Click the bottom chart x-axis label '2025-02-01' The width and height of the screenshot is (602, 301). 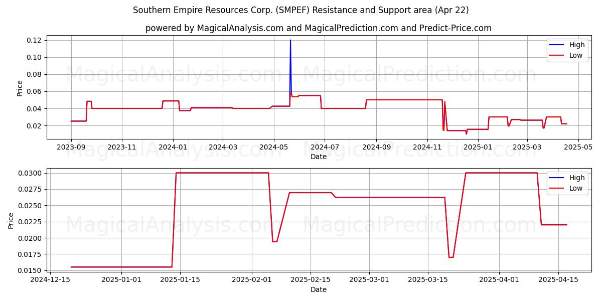pos(252,280)
